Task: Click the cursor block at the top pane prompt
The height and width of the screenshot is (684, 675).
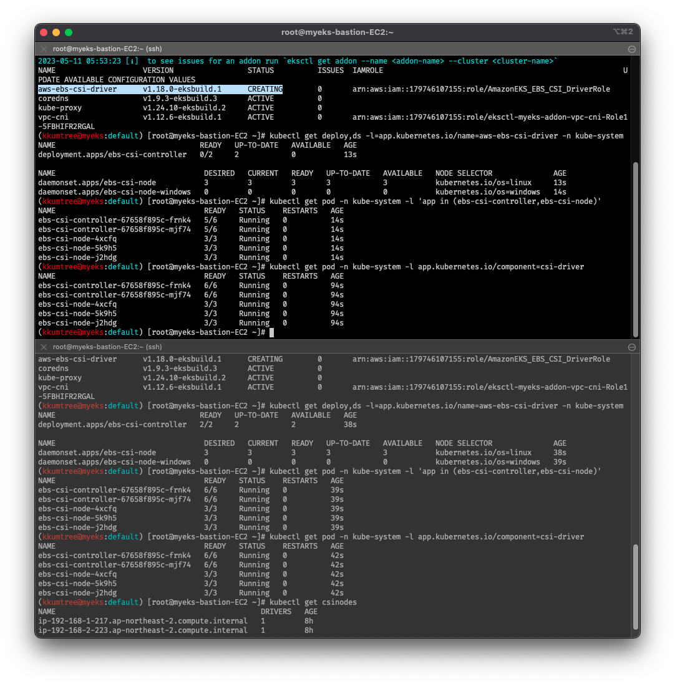Action: click(x=271, y=332)
